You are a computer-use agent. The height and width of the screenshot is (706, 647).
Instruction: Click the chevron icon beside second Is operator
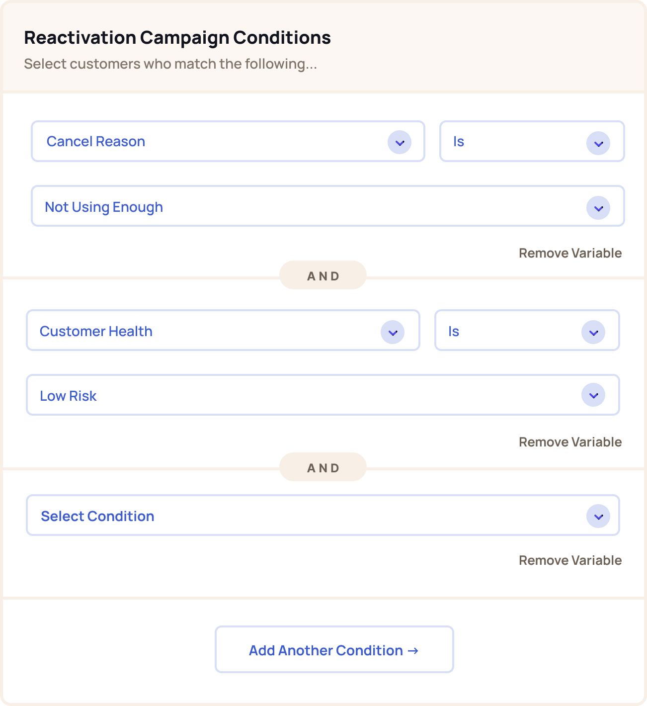(x=593, y=332)
